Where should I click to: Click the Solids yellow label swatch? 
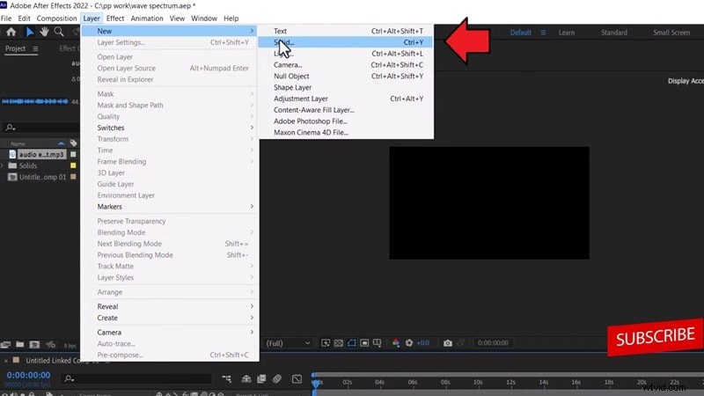pos(73,165)
